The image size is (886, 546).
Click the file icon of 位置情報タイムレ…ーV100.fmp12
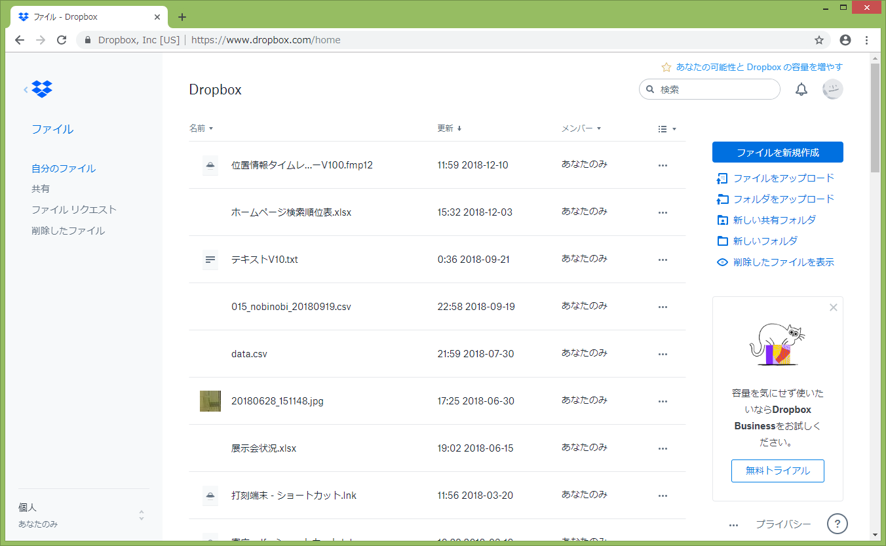[x=210, y=165]
